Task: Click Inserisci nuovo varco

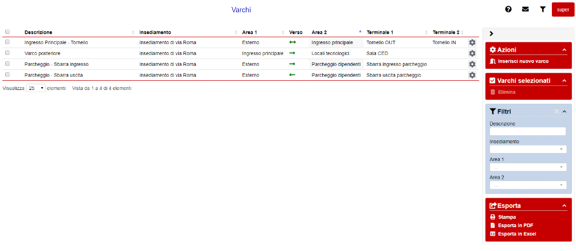Action: pyautogui.click(x=518, y=61)
